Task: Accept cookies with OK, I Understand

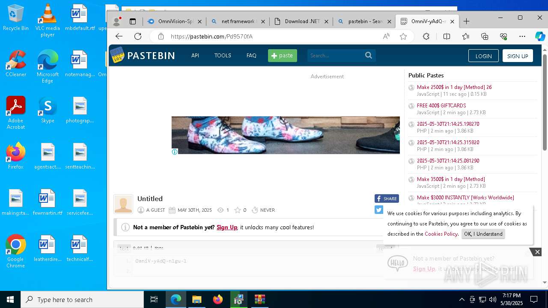Action: point(483,234)
